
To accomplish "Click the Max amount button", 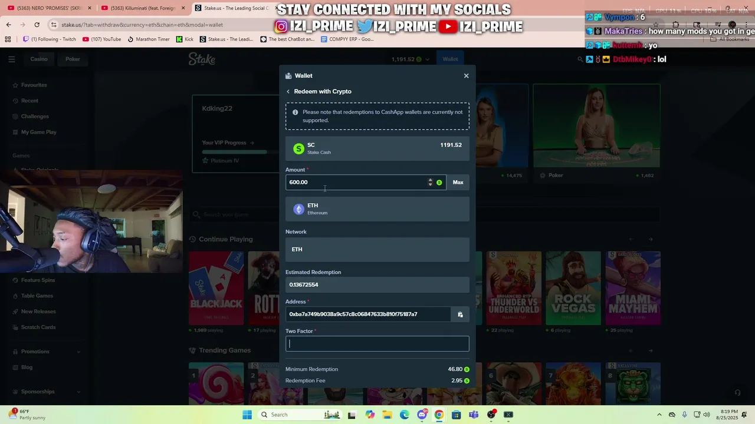I will pyautogui.click(x=458, y=183).
